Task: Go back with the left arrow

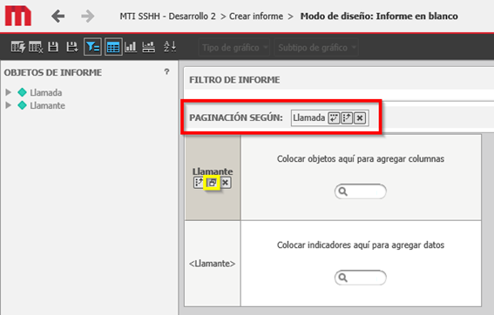Action: tap(58, 16)
